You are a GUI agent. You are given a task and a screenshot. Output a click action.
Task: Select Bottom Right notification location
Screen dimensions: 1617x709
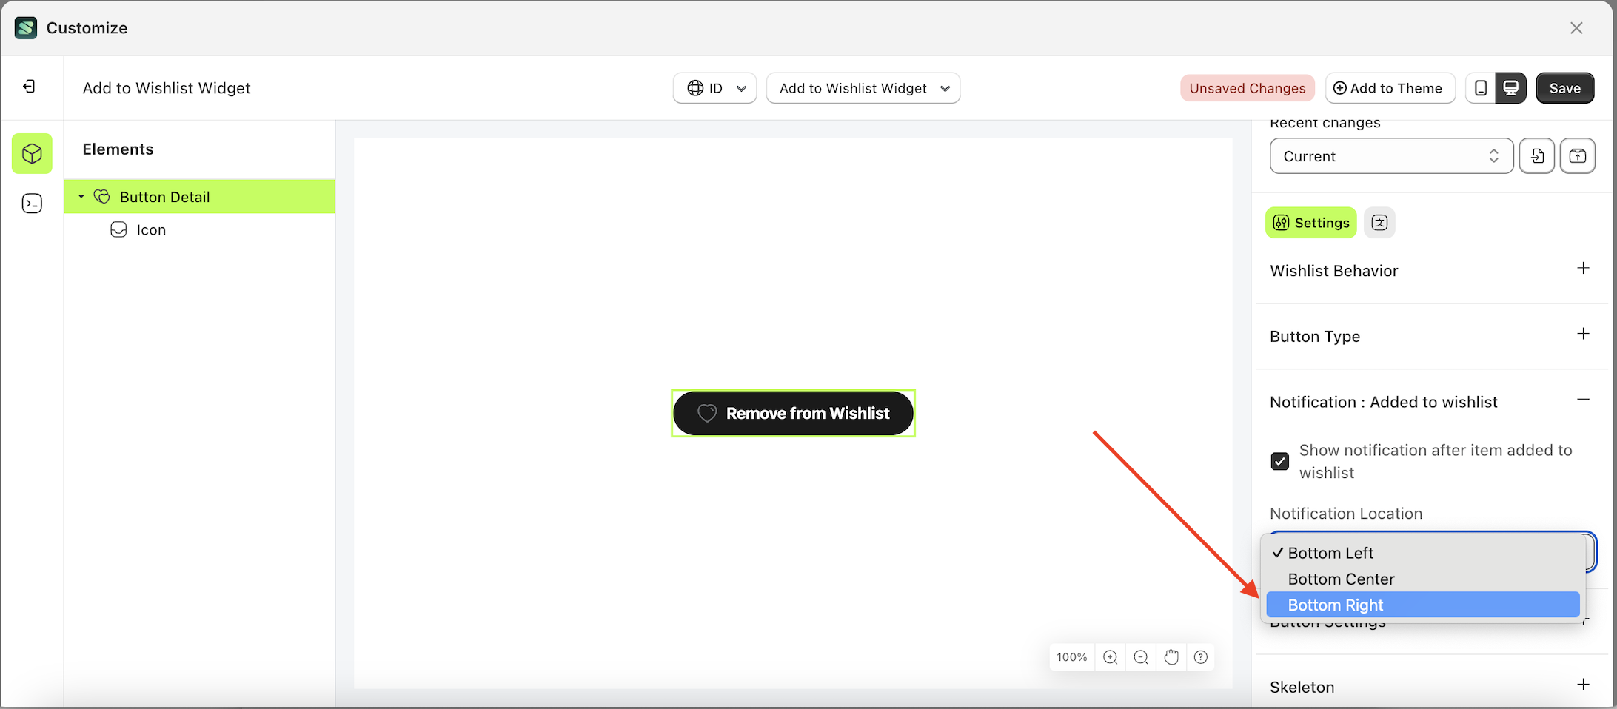(x=1335, y=604)
